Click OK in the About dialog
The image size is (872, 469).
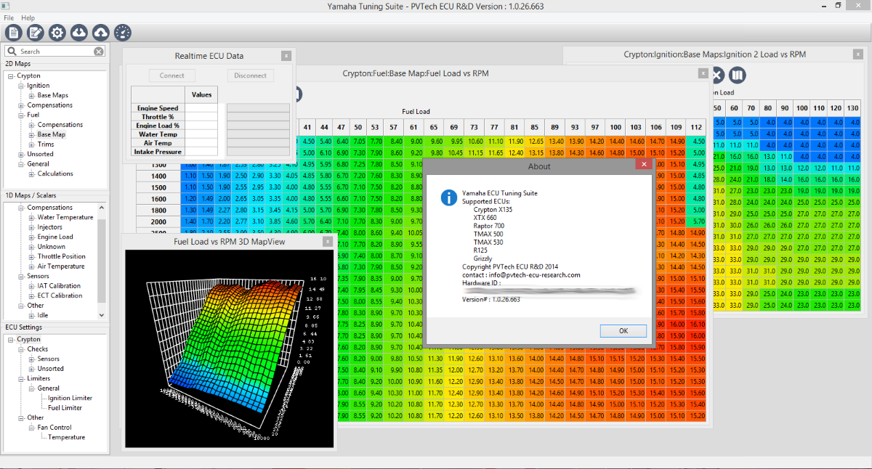tap(623, 330)
